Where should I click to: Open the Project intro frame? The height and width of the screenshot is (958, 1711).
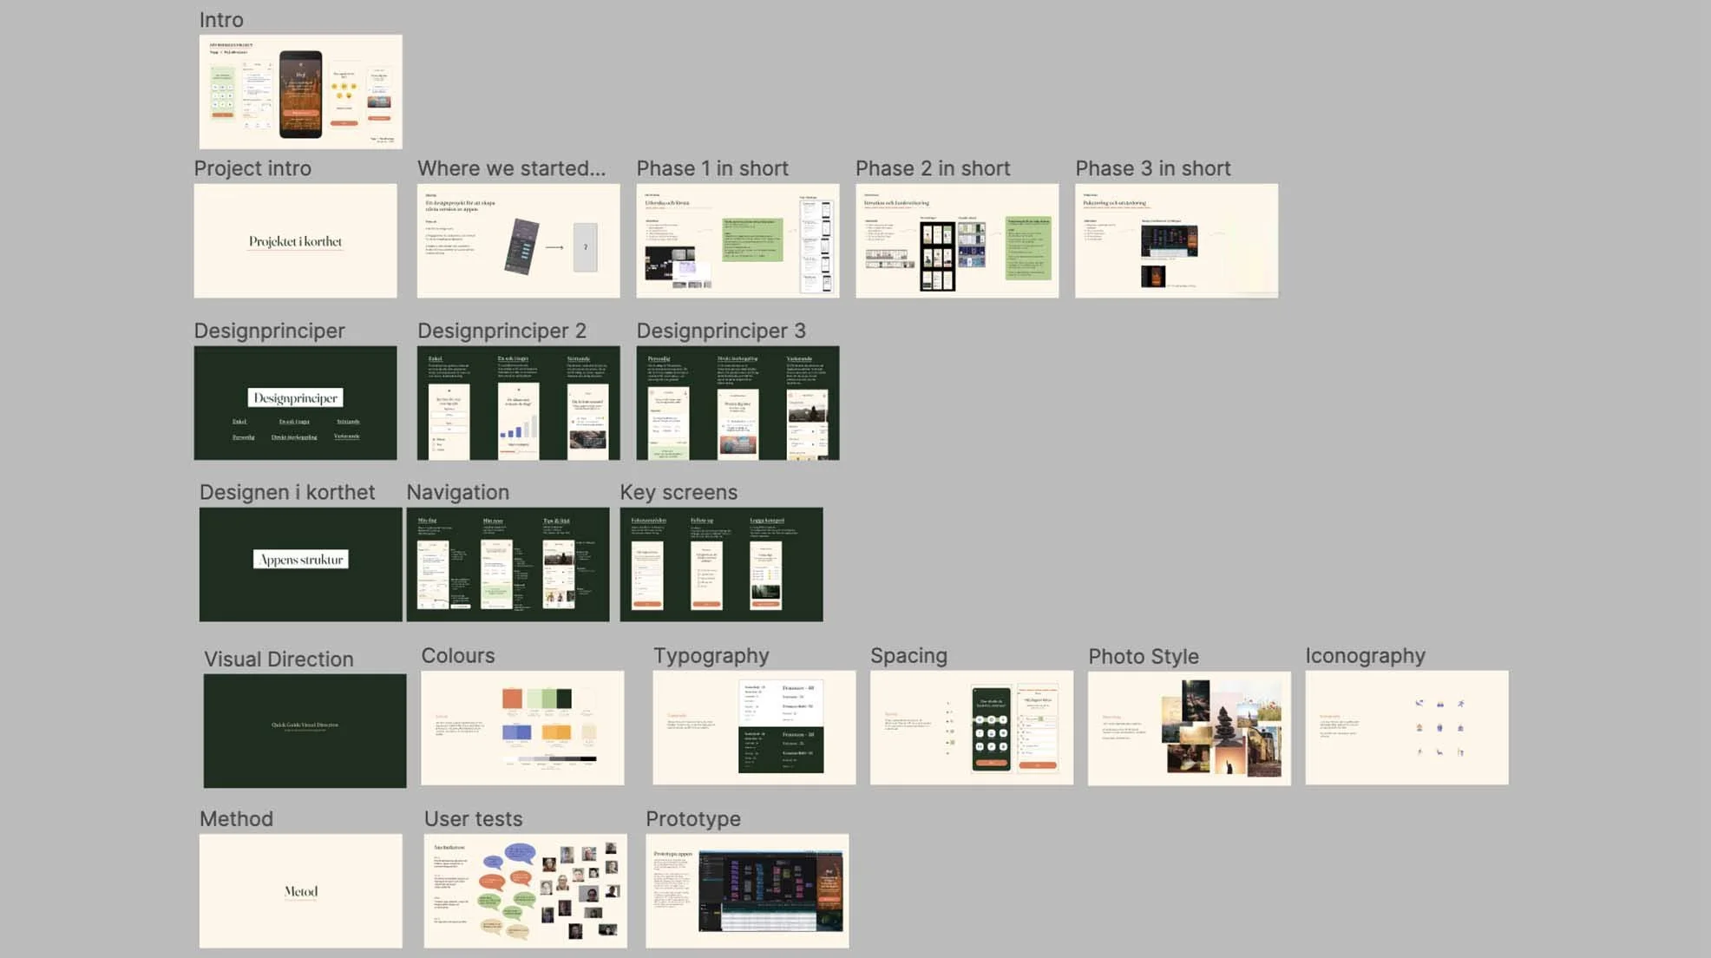pyautogui.click(x=295, y=240)
